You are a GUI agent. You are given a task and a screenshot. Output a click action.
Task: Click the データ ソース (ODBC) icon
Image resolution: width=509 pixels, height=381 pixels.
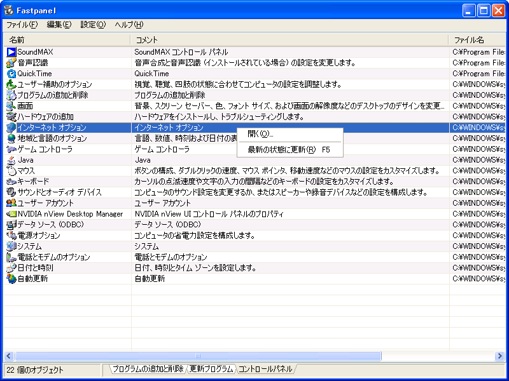[x=11, y=225]
